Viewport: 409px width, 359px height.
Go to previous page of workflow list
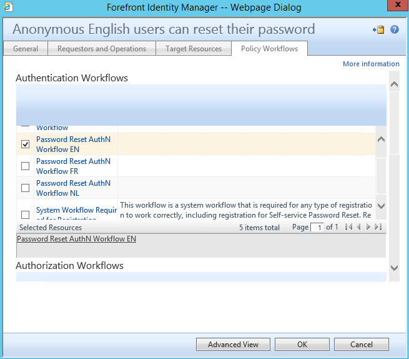pyautogui.click(x=358, y=227)
